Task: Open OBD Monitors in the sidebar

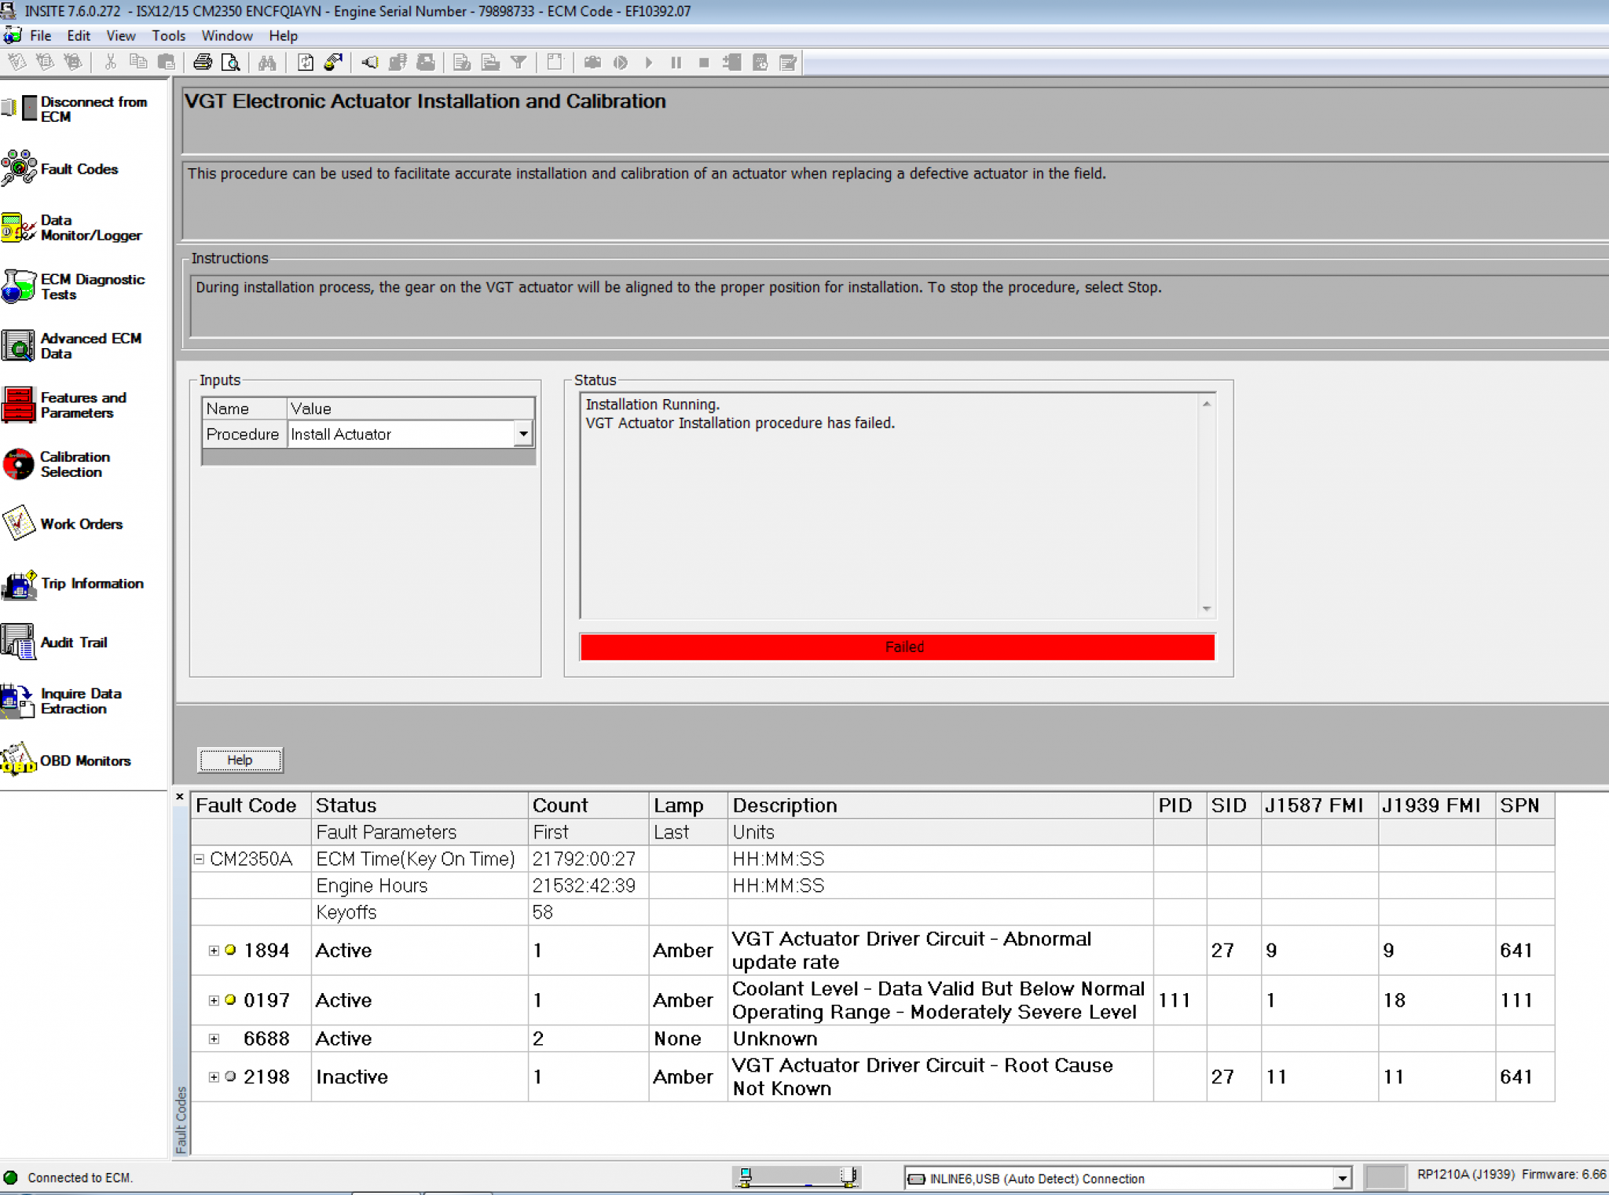Action: (67, 761)
